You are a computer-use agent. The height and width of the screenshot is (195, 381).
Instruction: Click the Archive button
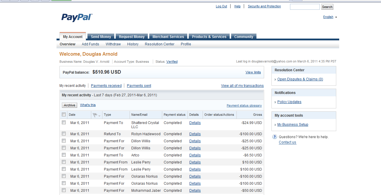click(69, 105)
